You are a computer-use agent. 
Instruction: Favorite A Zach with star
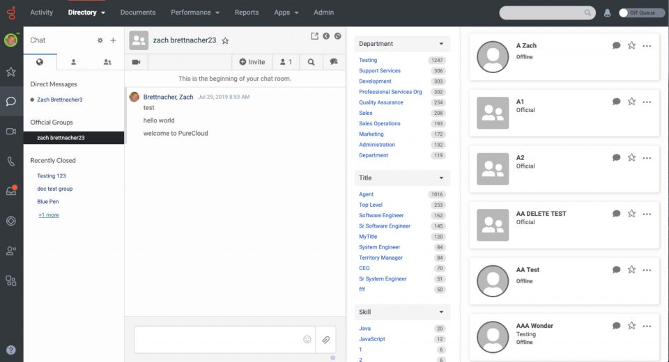tap(631, 45)
